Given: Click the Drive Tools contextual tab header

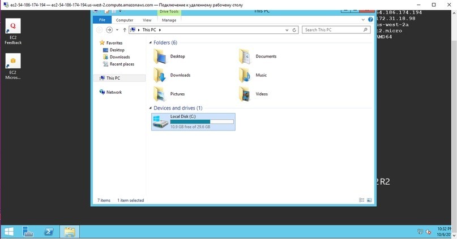Looking at the screenshot, I should tap(169, 12).
